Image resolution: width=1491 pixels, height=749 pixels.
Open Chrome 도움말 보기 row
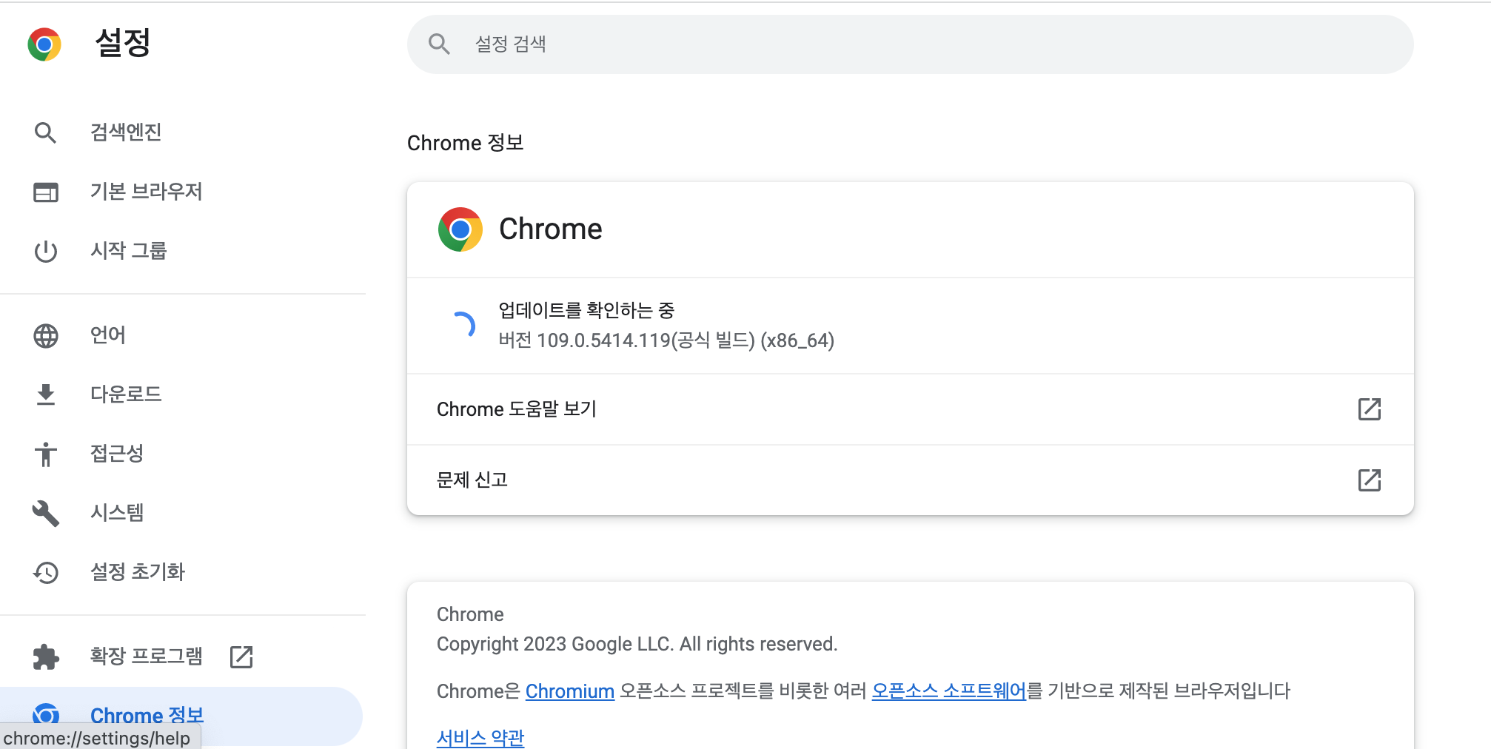[910, 409]
